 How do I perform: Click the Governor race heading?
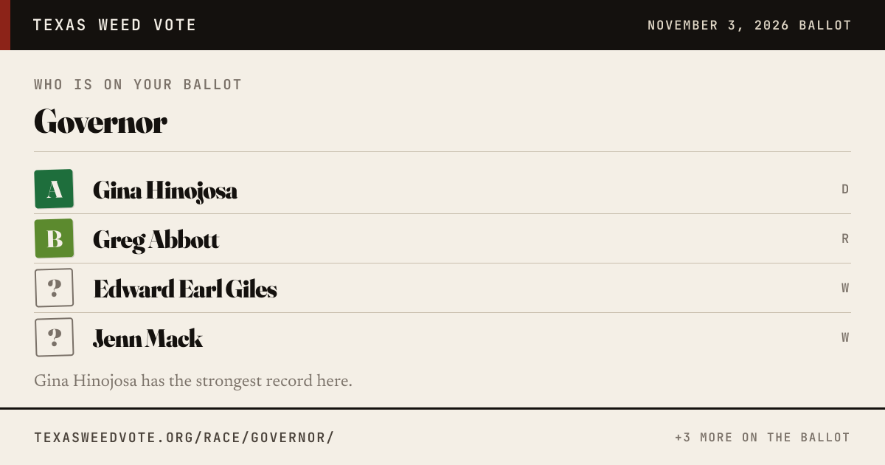click(100, 122)
